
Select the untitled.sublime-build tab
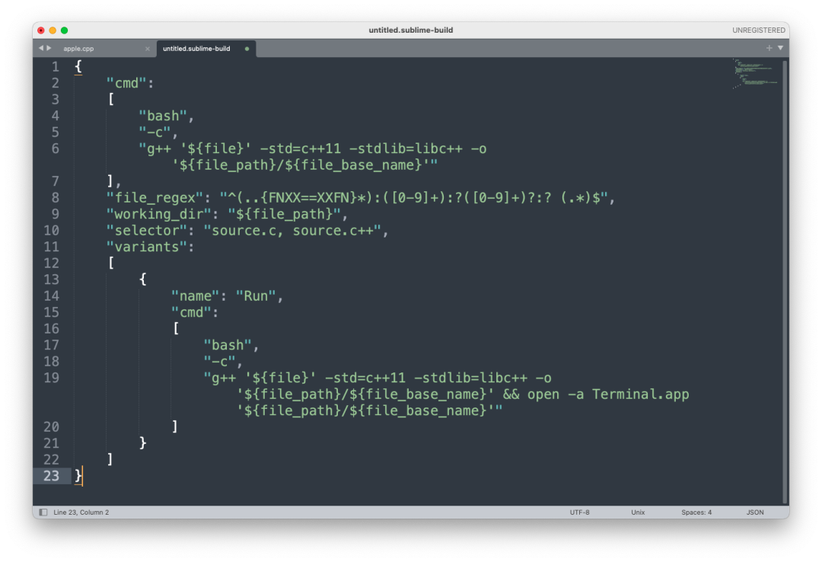(x=196, y=48)
